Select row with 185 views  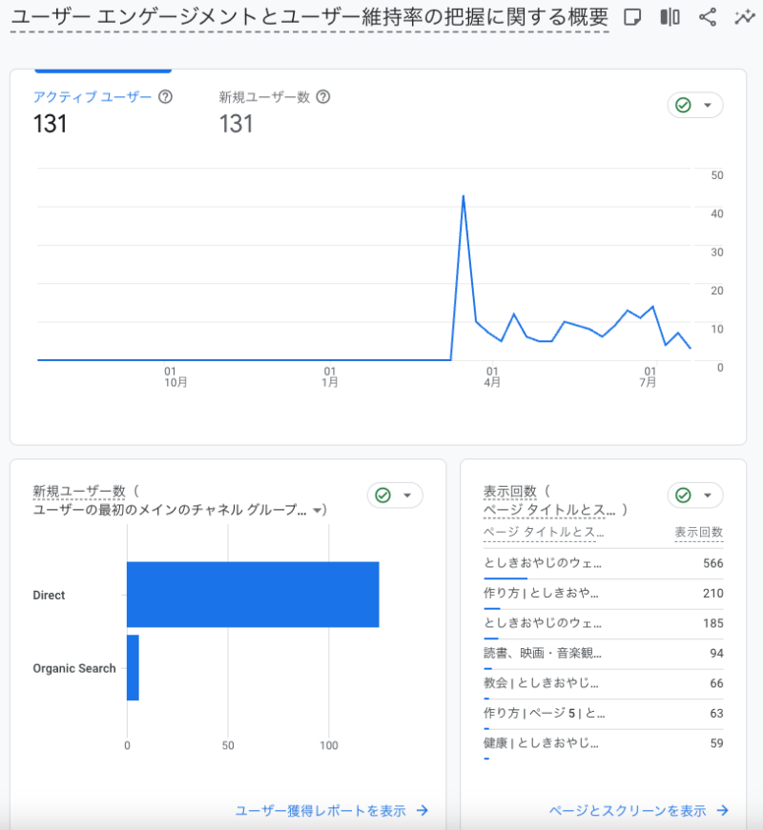point(603,623)
